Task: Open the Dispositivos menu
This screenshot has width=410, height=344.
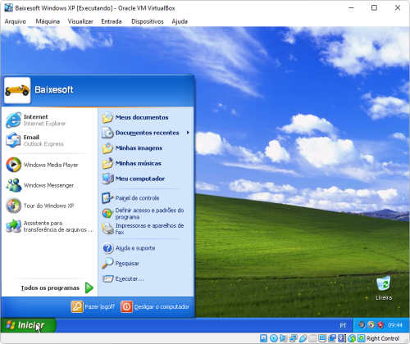Action: coord(148,21)
